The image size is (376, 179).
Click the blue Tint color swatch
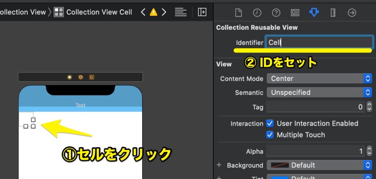[x=279, y=178]
